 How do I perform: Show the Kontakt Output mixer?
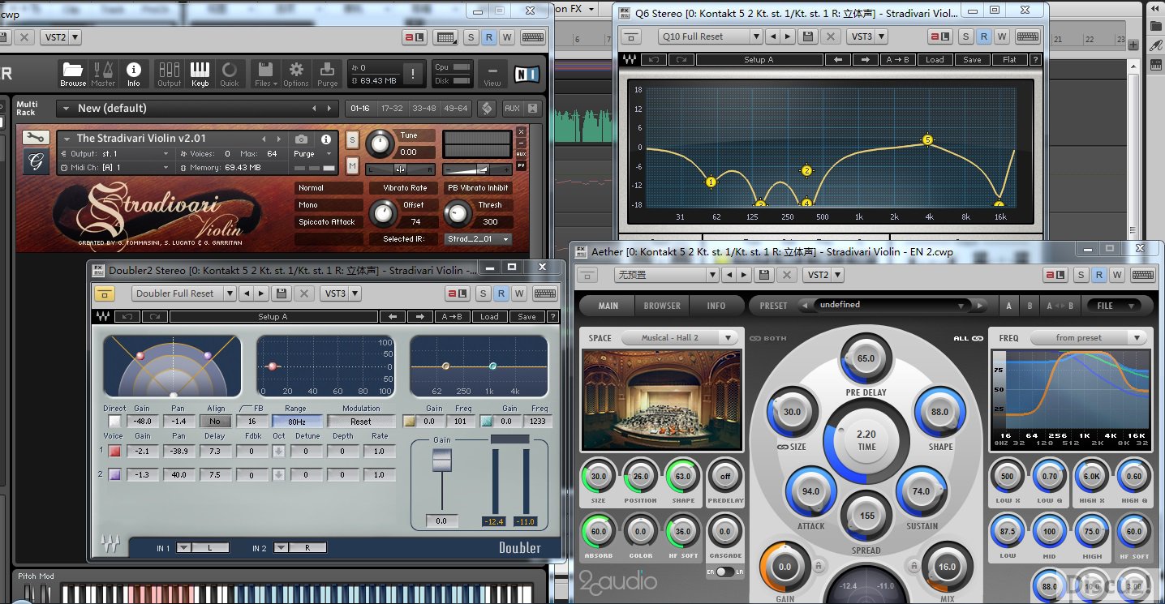pos(169,74)
